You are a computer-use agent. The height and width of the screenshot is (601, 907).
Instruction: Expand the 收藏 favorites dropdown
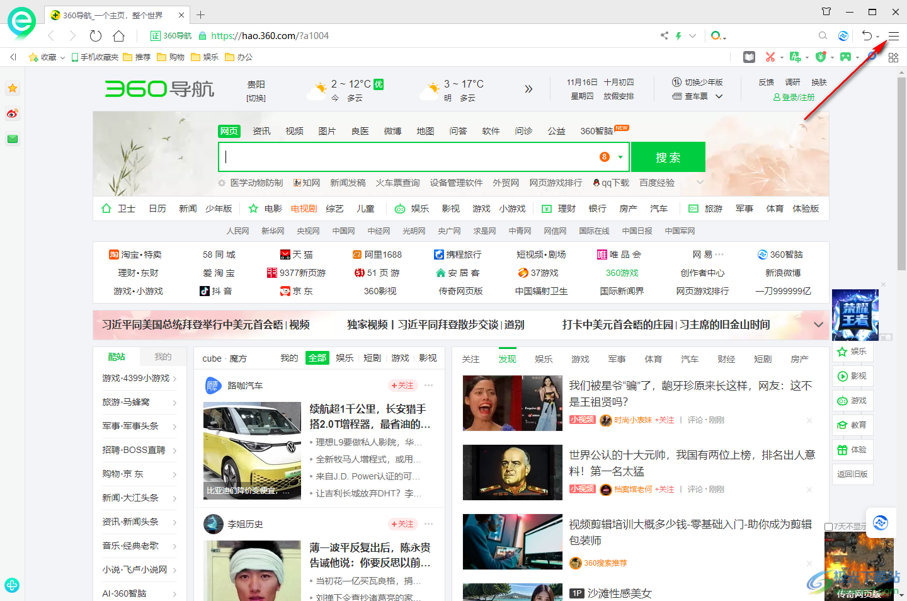click(x=62, y=57)
